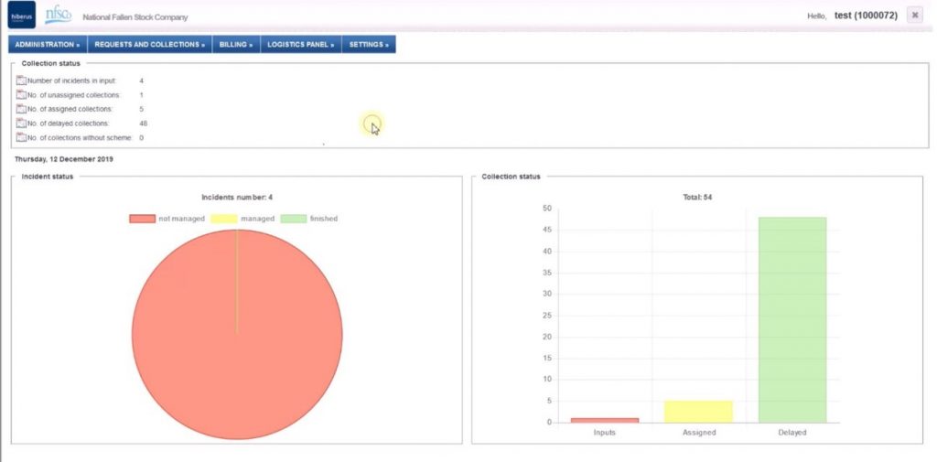Click the Assigned axis label
The width and height of the screenshot is (937, 462).
click(x=698, y=432)
